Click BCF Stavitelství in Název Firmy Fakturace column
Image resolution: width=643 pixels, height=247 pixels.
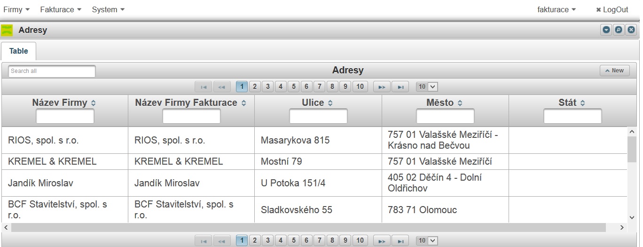click(184, 210)
